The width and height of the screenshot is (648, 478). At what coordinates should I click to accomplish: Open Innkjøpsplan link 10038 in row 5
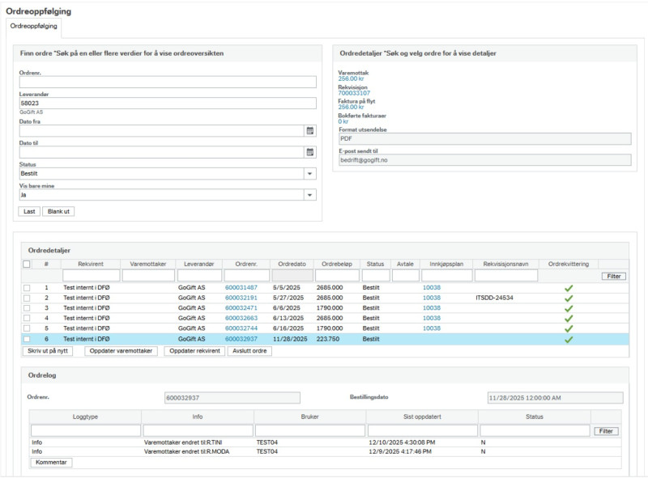[x=432, y=328]
